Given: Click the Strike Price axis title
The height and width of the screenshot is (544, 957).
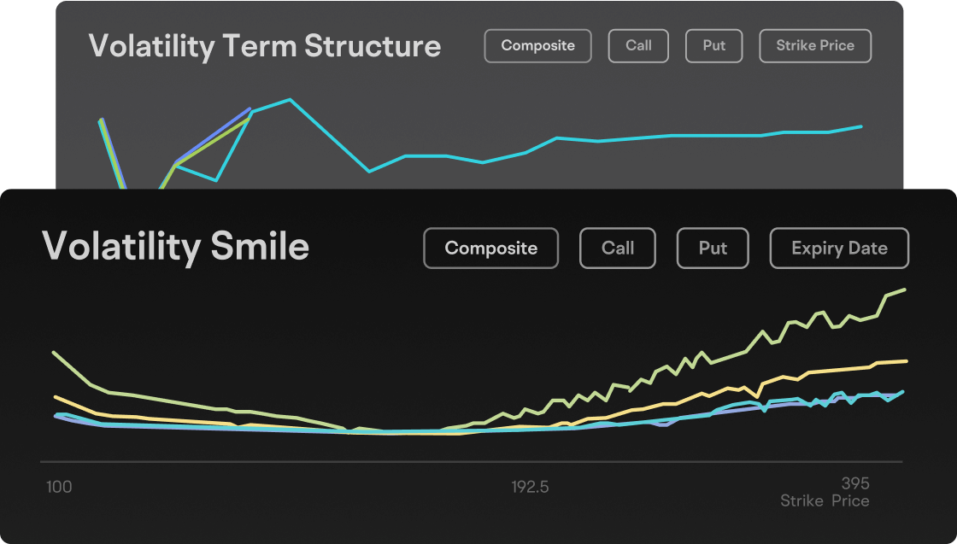Looking at the screenshot, I should click(x=825, y=501).
